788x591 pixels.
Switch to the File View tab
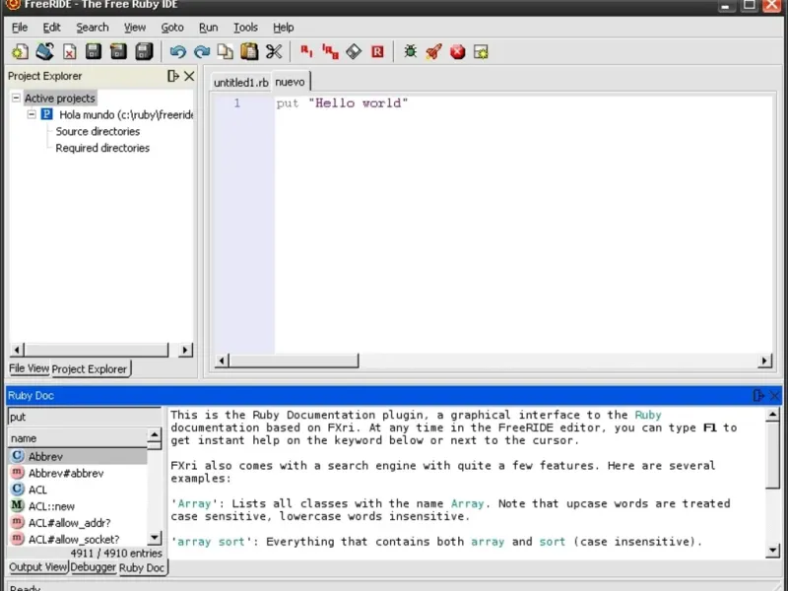[x=29, y=368]
